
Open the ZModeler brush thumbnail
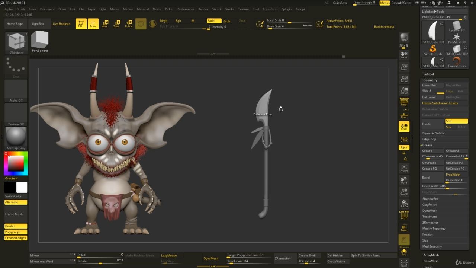point(16,44)
